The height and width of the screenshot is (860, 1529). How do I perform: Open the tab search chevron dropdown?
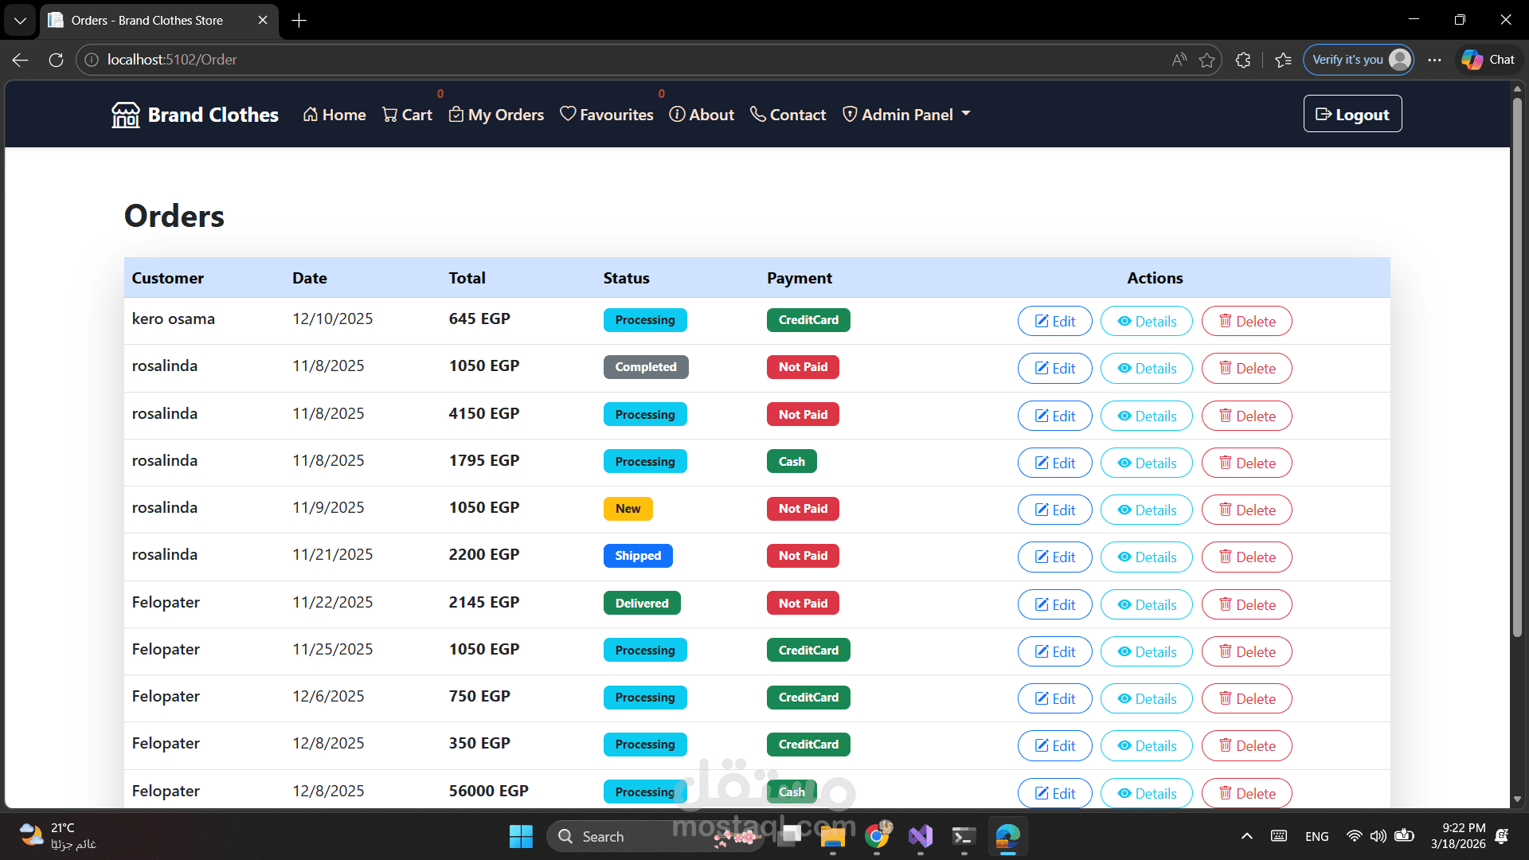tap(20, 20)
